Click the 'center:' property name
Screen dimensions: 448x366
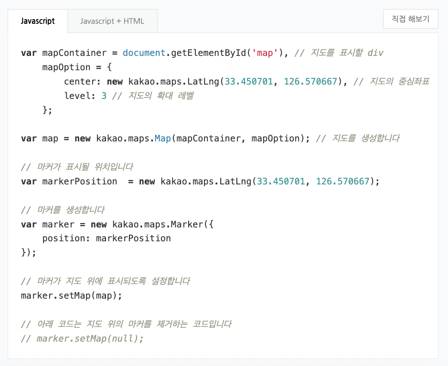point(82,82)
